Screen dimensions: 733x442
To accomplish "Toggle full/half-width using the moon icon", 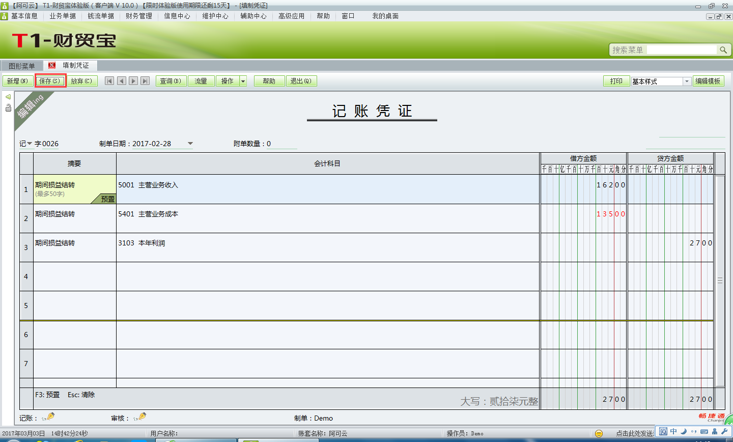I will coord(683,431).
